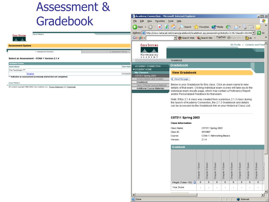The width and height of the screenshot is (269, 202).
Task: Expand the Forward button history dropdown
Action: (x=155, y=27)
